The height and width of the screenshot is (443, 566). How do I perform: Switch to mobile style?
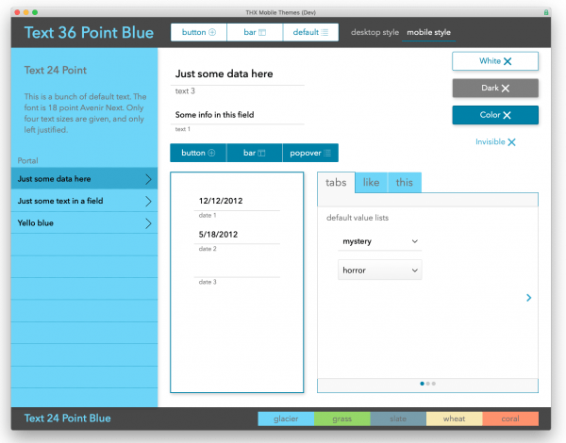click(x=428, y=32)
